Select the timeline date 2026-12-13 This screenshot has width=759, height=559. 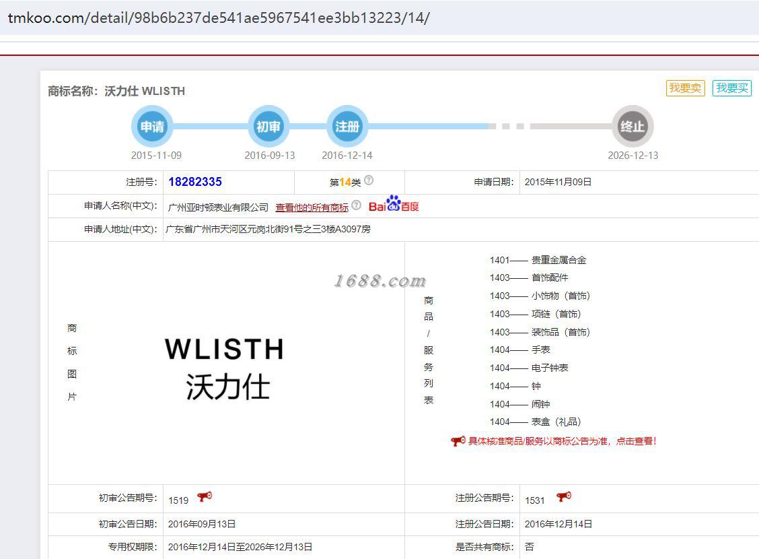(633, 156)
